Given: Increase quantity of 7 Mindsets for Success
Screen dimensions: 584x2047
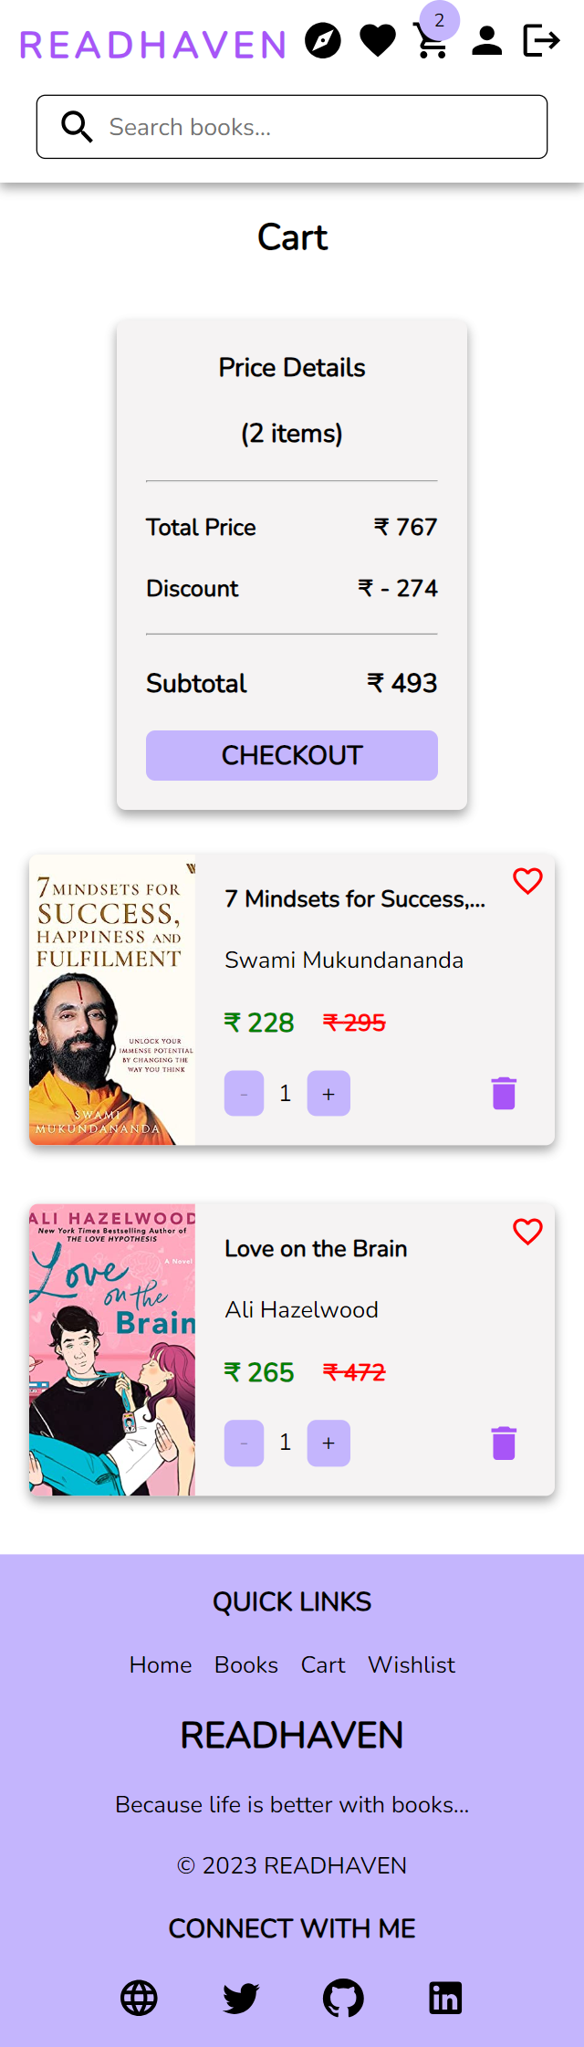Looking at the screenshot, I should [328, 1092].
